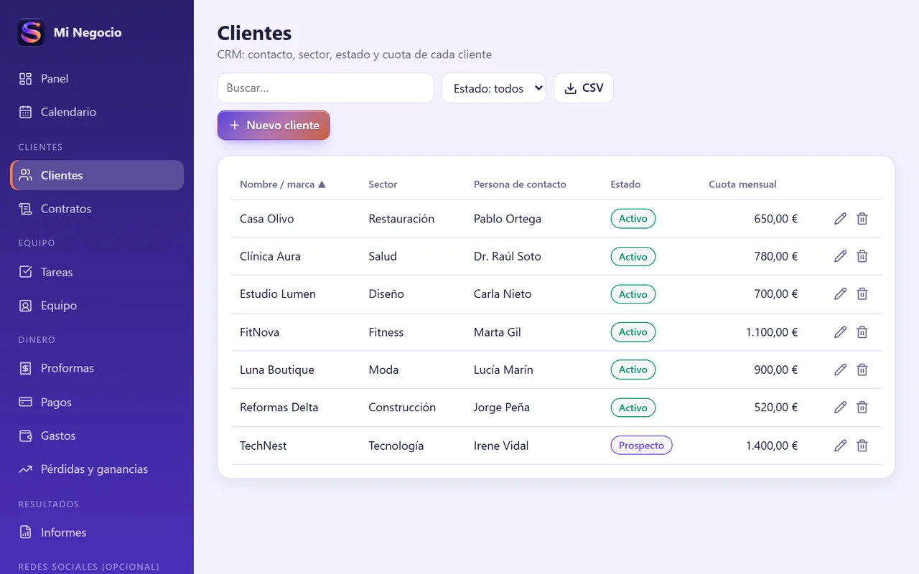Delete Estudio Lumen with trash icon
The image size is (919, 574).
(862, 293)
